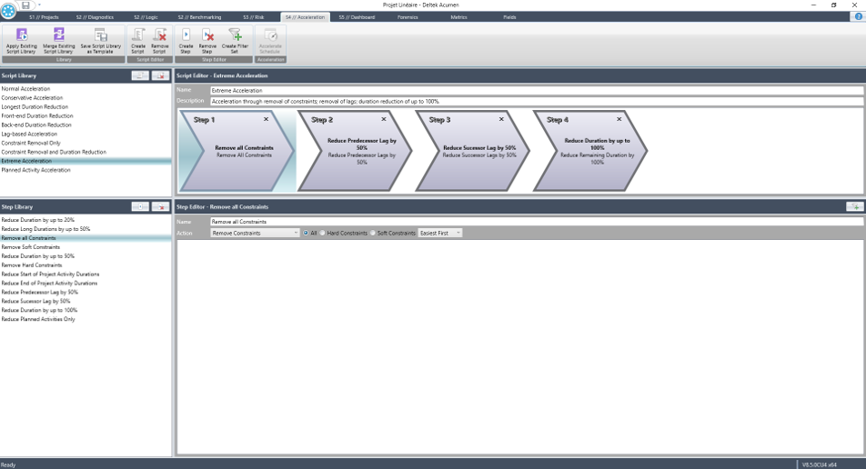
Task: Select Constraint Removal and Duration Reduction script
Action: point(86,152)
